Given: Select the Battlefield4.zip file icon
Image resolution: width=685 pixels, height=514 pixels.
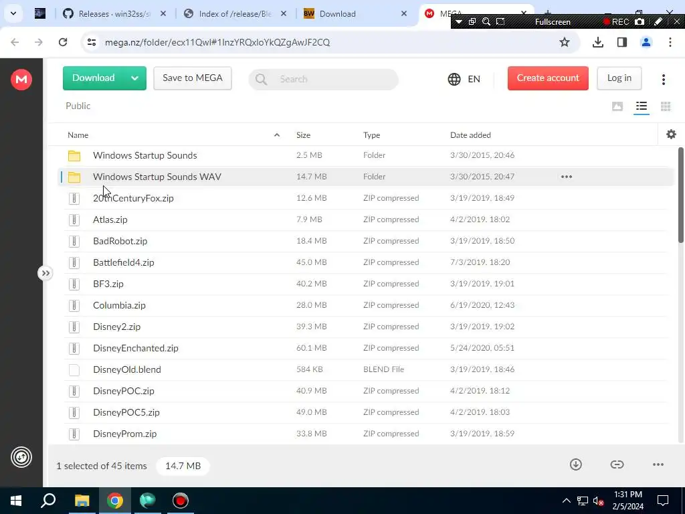Looking at the screenshot, I should pos(74,262).
